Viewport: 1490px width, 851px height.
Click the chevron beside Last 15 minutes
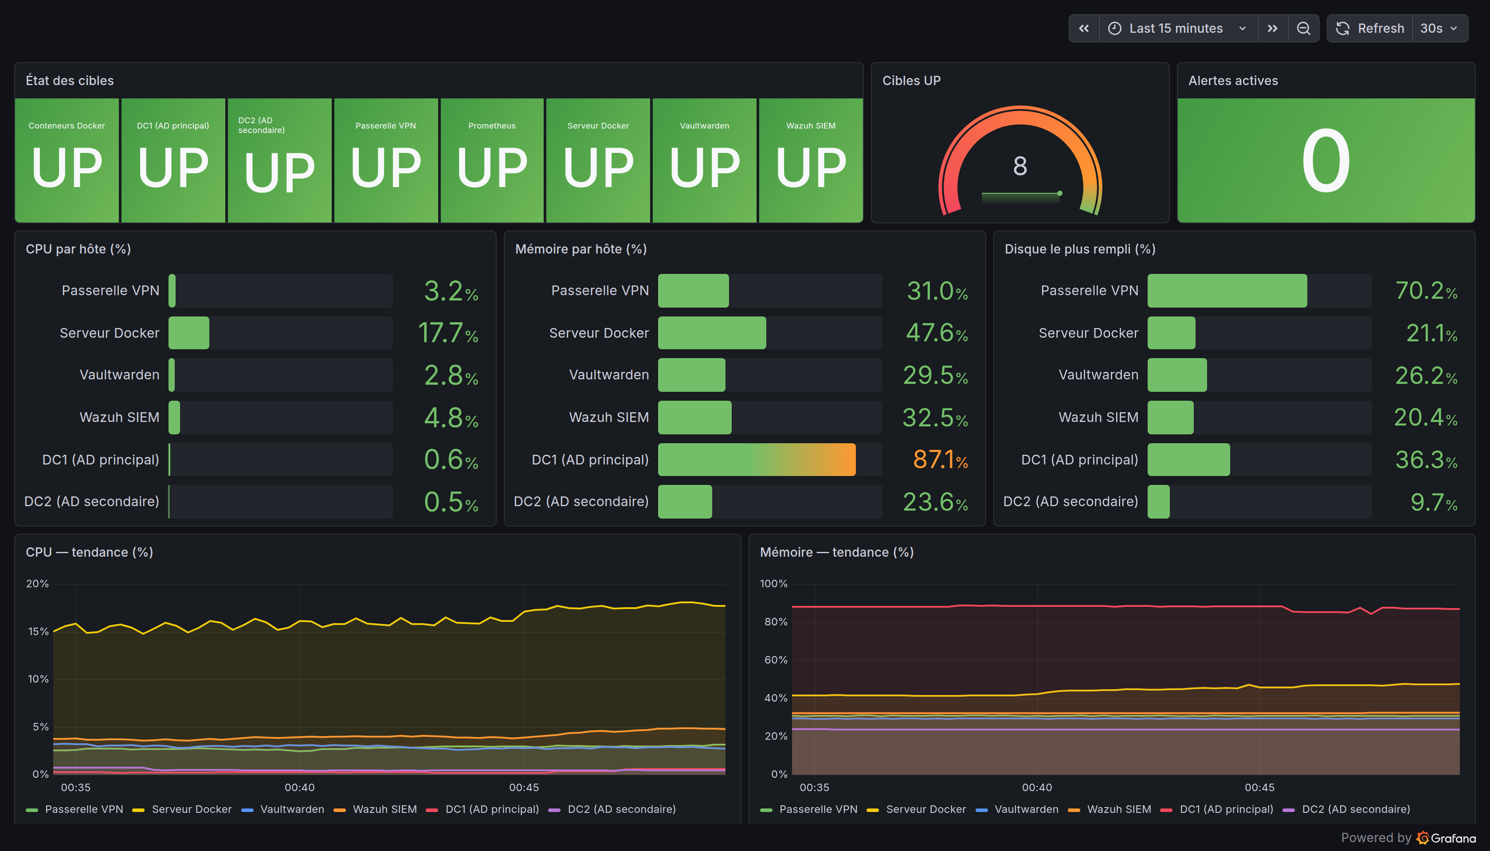coord(1243,28)
